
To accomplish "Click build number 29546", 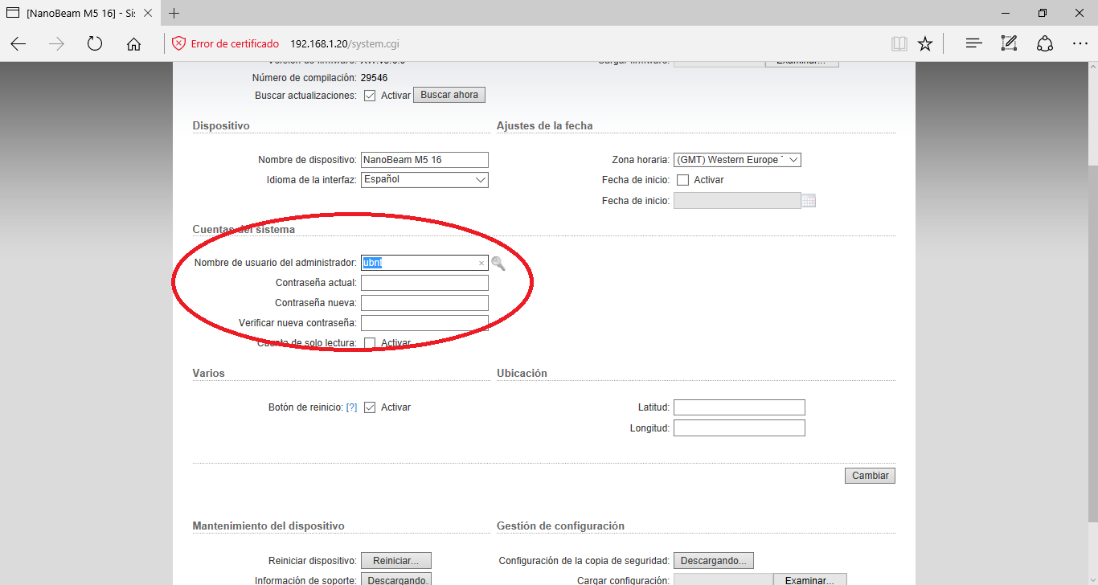I will [374, 78].
